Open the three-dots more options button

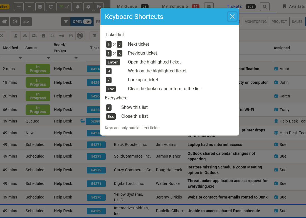[x=29, y=7]
